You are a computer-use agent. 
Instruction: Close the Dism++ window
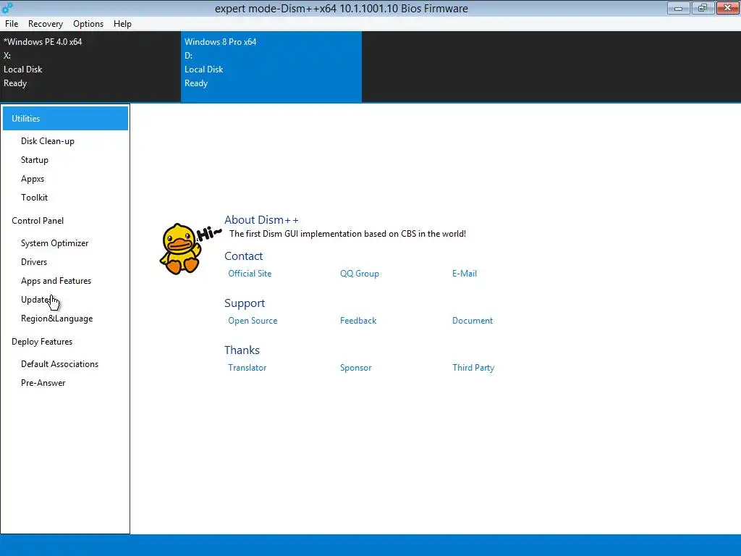tap(728, 8)
